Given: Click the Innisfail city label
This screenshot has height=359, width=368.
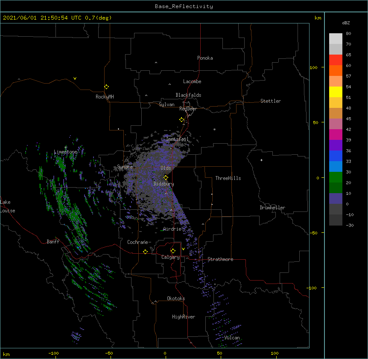Looking at the screenshot, I should pos(177,139).
